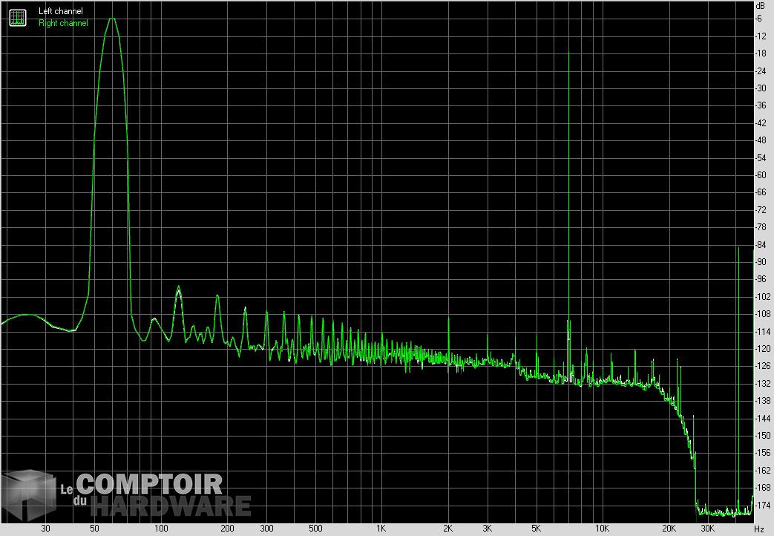The width and height of the screenshot is (774, 536).
Task: Click the -60 dB amplitude axis label
Action: (760, 175)
